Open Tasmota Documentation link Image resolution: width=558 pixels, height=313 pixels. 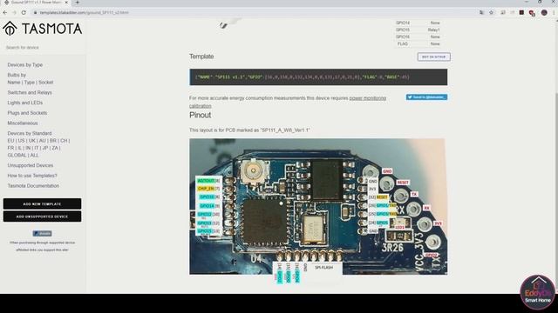(33, 185)
